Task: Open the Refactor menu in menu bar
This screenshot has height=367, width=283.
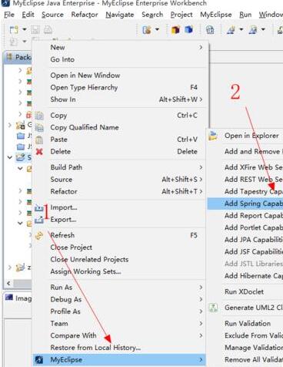Action: click(x=85, y=15)
